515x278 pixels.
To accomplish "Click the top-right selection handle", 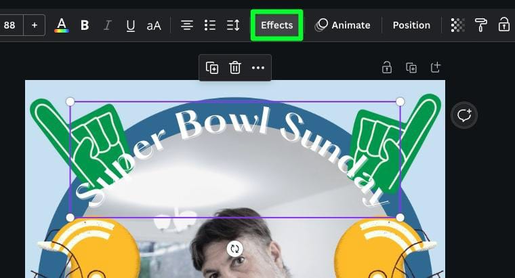I will tap(400, 102).
